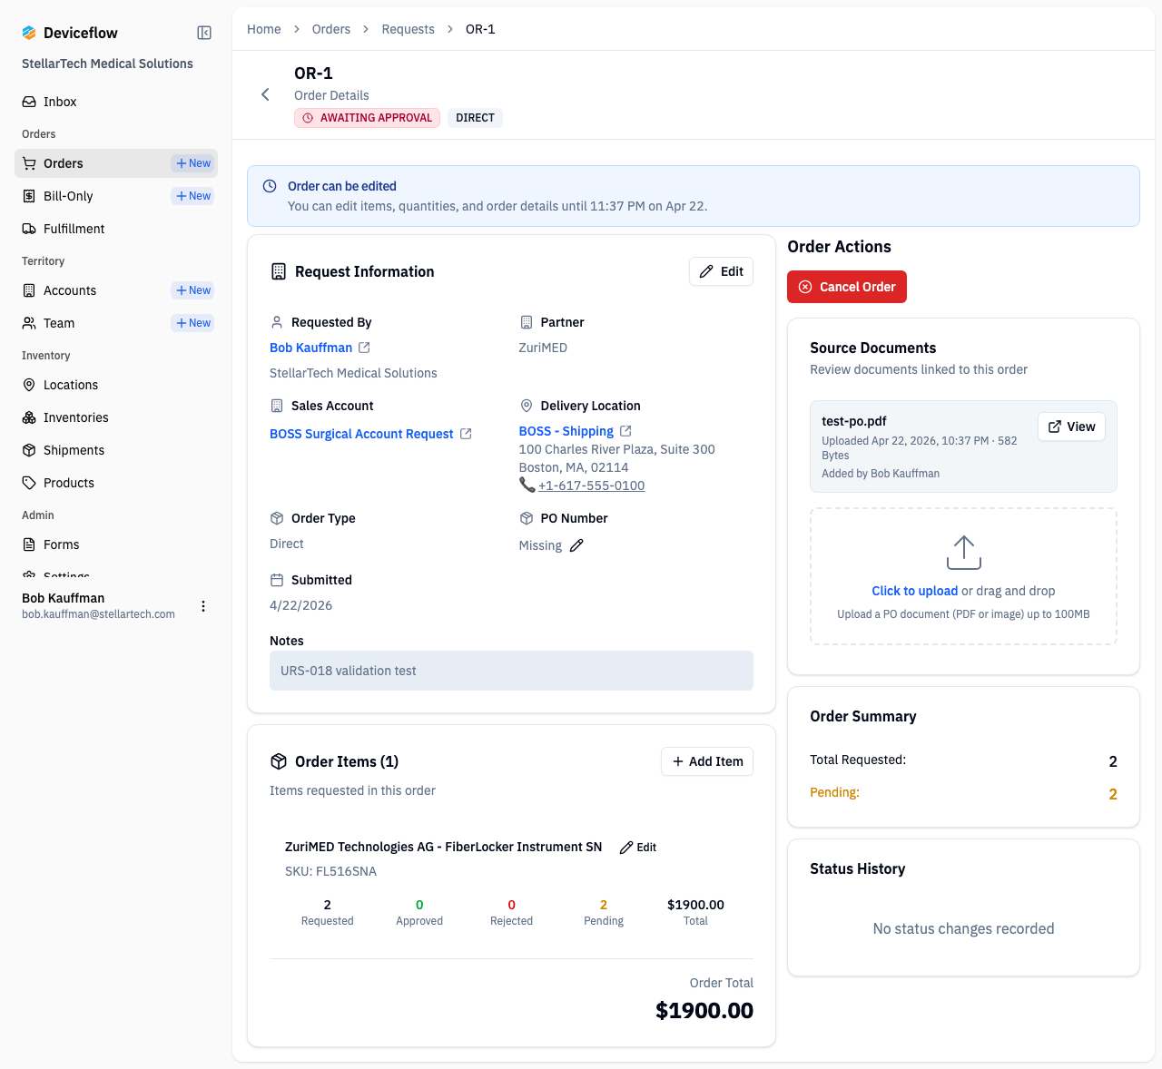1162x1069 pixels.
Task: Click the bob.kauffman@stellartech.com email text
Action: 98,614
